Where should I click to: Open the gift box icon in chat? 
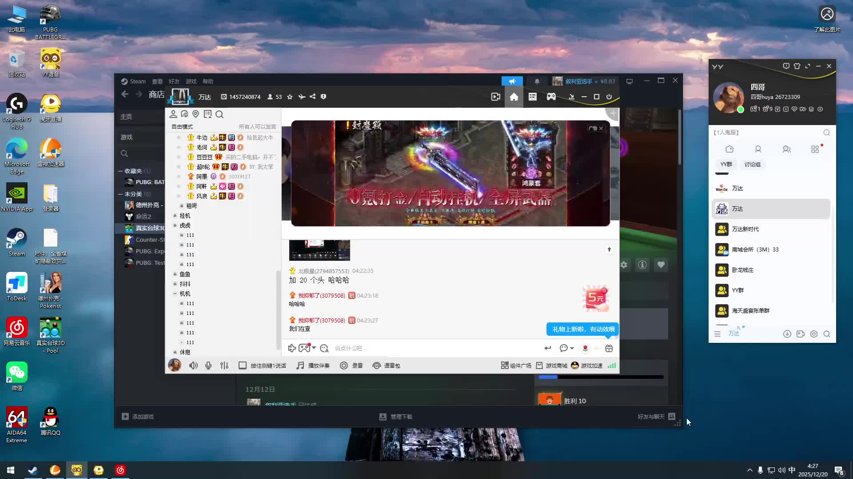pos(609,349)
